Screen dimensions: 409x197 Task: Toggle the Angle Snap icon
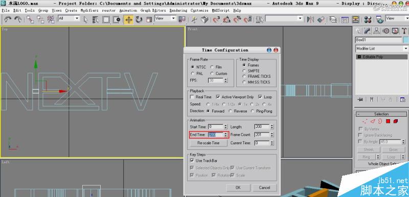click(226, 19)
